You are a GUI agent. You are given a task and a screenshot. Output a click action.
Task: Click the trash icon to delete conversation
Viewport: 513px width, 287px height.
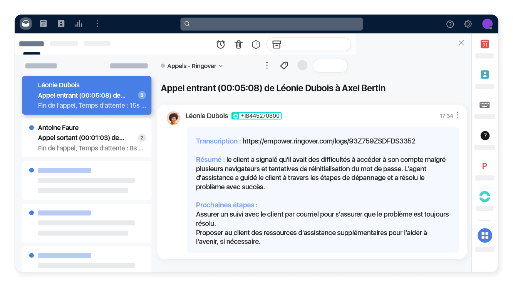point(238,44)
